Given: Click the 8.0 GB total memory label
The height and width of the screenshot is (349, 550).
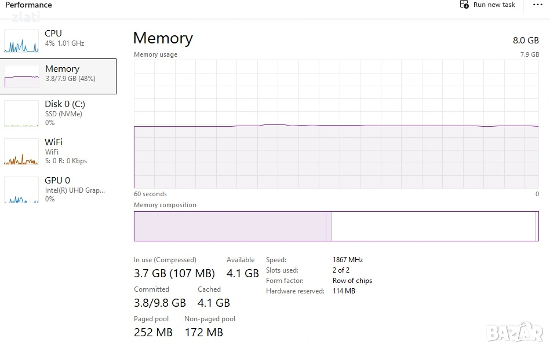Looking at the screenshot, I should pyautogui.click(x=526, y=40).
